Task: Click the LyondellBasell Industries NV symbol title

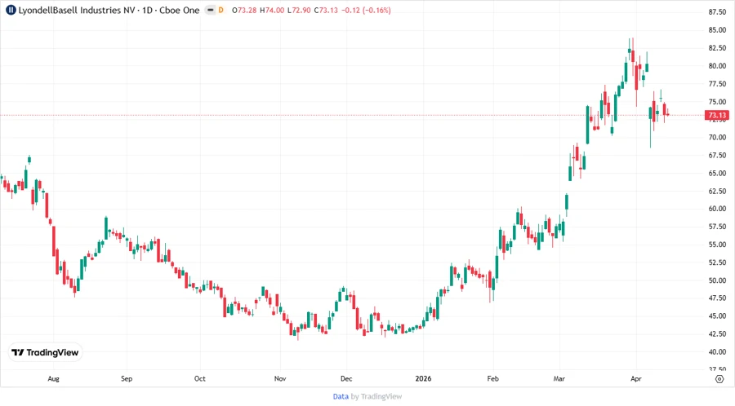Action: (x=77, y=10)
